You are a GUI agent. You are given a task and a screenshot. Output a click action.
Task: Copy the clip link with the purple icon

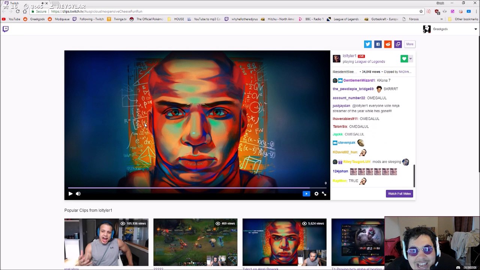click(398, 44)
